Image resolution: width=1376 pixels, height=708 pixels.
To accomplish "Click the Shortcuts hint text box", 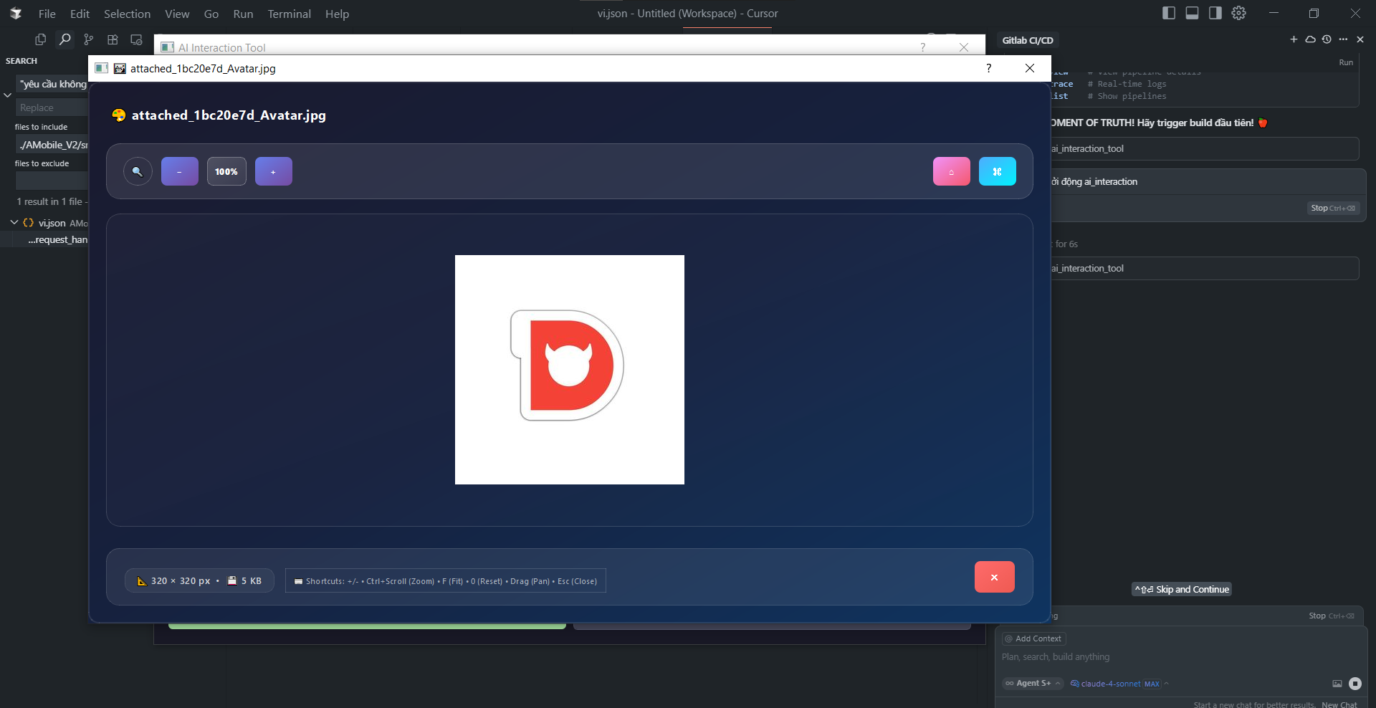I will click(x=446, y=581).
